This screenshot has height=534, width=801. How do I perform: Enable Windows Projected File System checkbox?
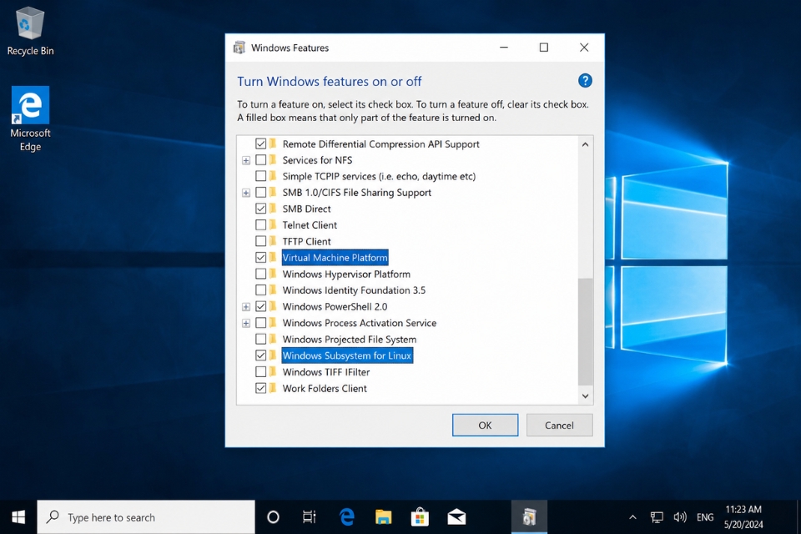(x=260, y=339)
